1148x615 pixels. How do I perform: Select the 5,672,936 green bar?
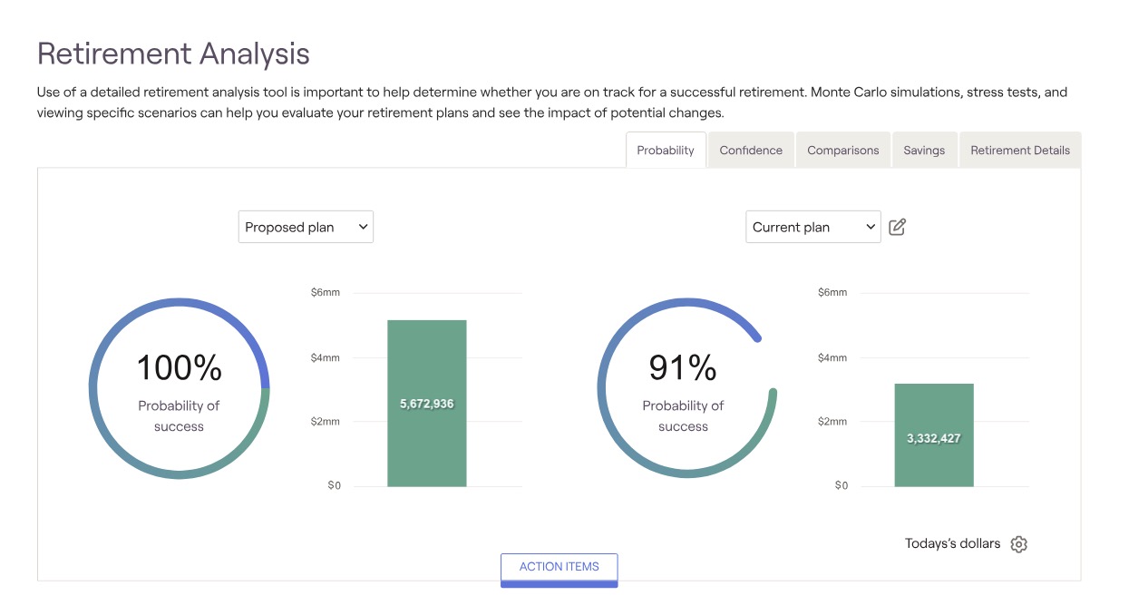point(426,404)
